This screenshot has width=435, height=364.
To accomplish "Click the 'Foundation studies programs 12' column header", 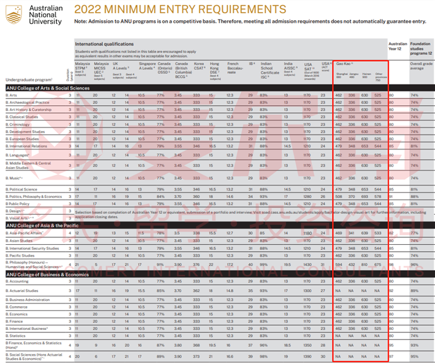I will (x=421, y=49).
